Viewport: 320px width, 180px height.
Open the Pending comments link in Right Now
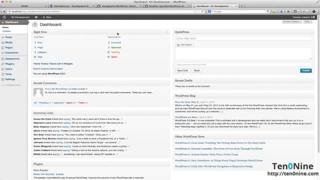(x=115, y=52)
